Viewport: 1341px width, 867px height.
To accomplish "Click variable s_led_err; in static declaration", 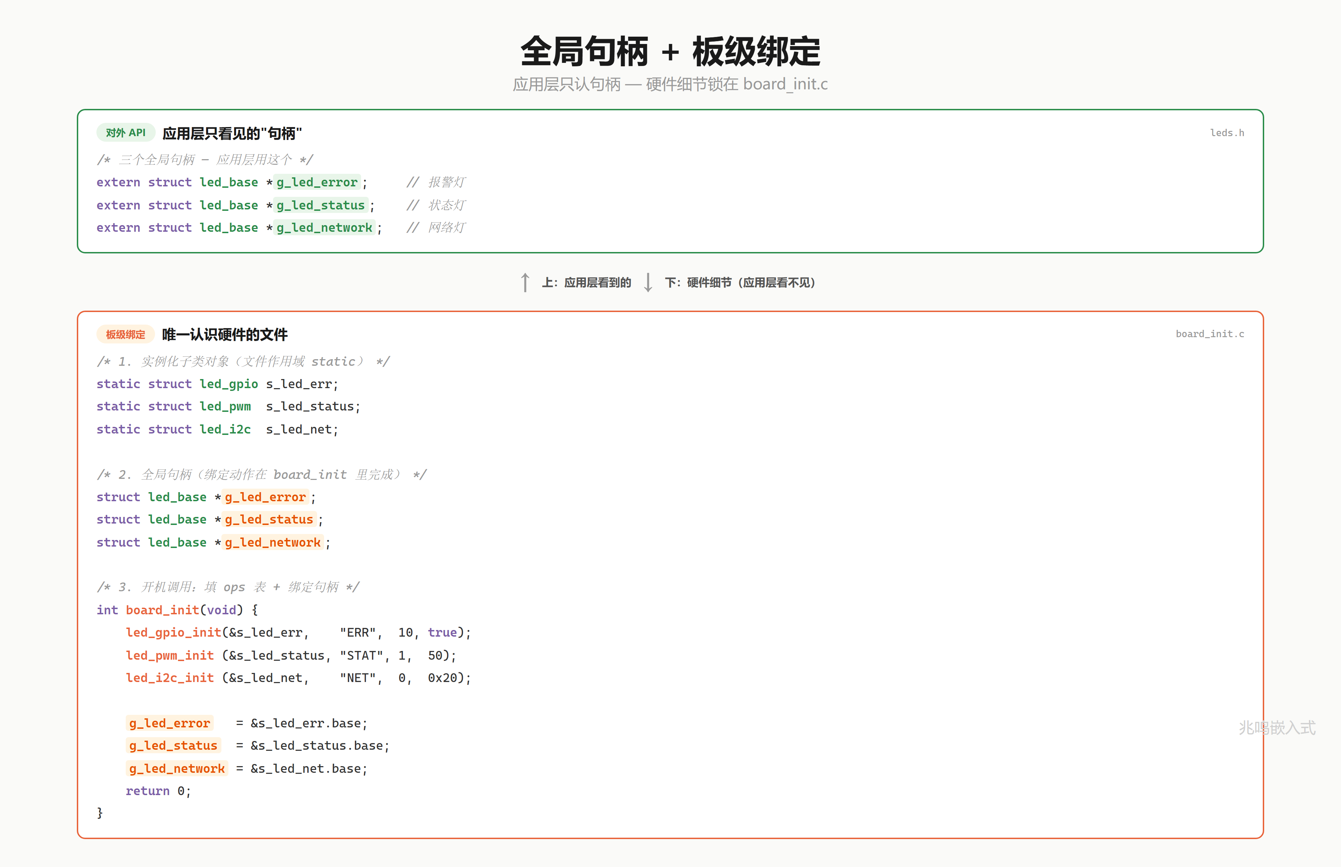I will pos(302,384).
